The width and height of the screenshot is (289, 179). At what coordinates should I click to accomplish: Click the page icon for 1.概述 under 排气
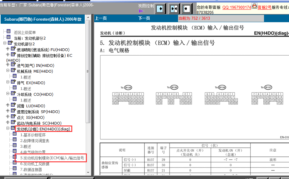[15, 88]
